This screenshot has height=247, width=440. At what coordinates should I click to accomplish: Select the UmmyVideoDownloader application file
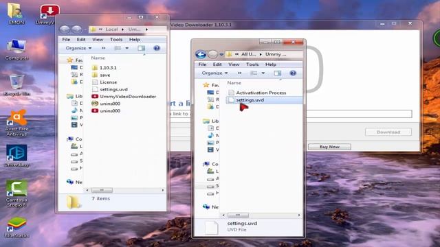pyautogui.click(x=124, y=96)
